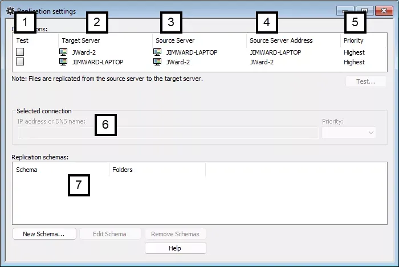Click the Test... button

pyautogui.click(x=366, y=81)
